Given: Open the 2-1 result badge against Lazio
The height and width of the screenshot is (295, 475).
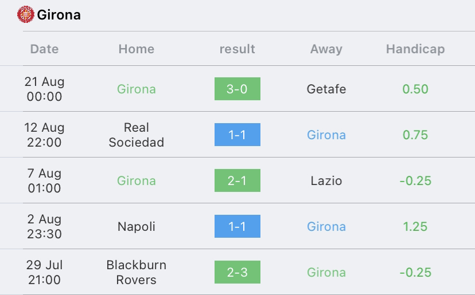Looking at the screenshot, I should (237, 180).
